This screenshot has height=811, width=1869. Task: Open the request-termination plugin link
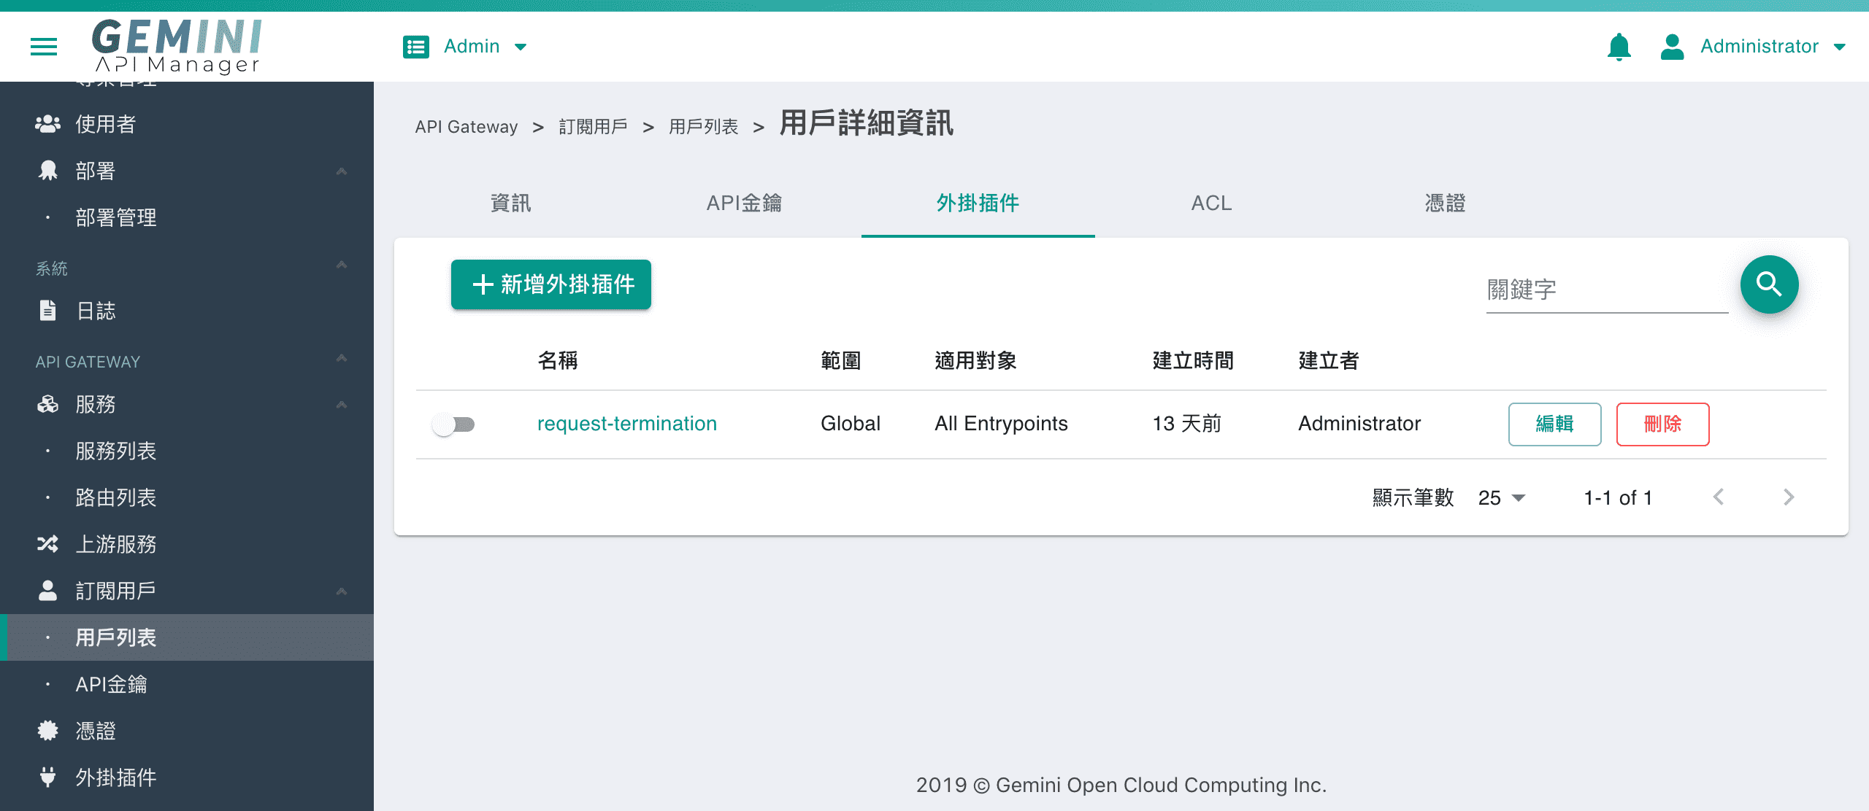[x=627, y=424]
